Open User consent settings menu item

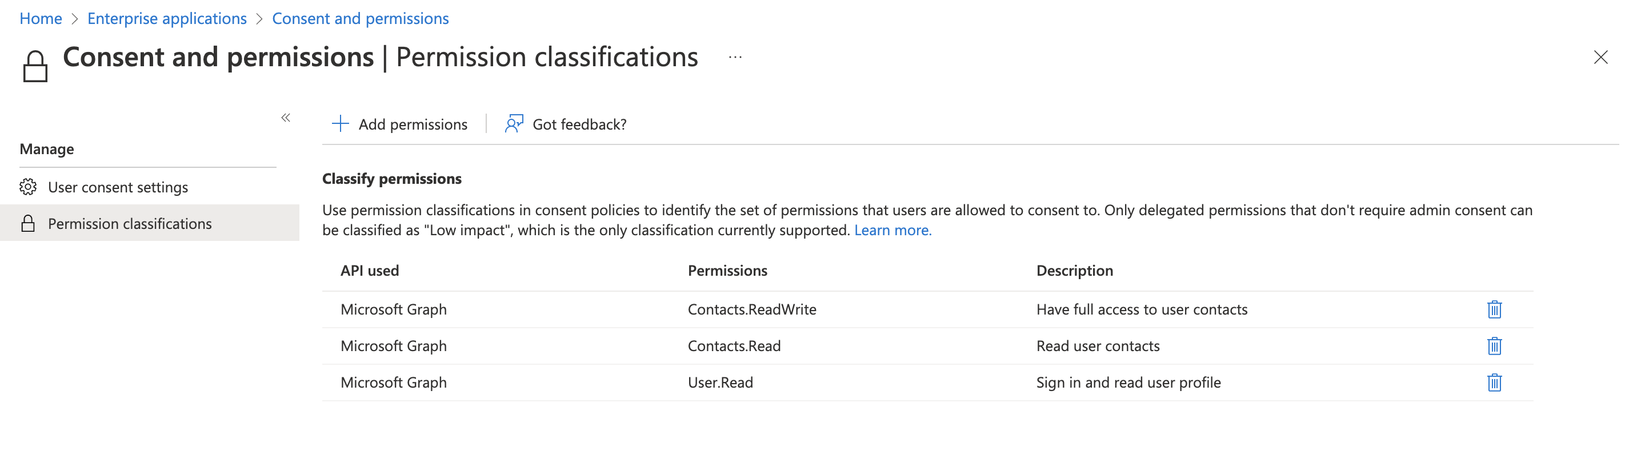pos(118,187)
